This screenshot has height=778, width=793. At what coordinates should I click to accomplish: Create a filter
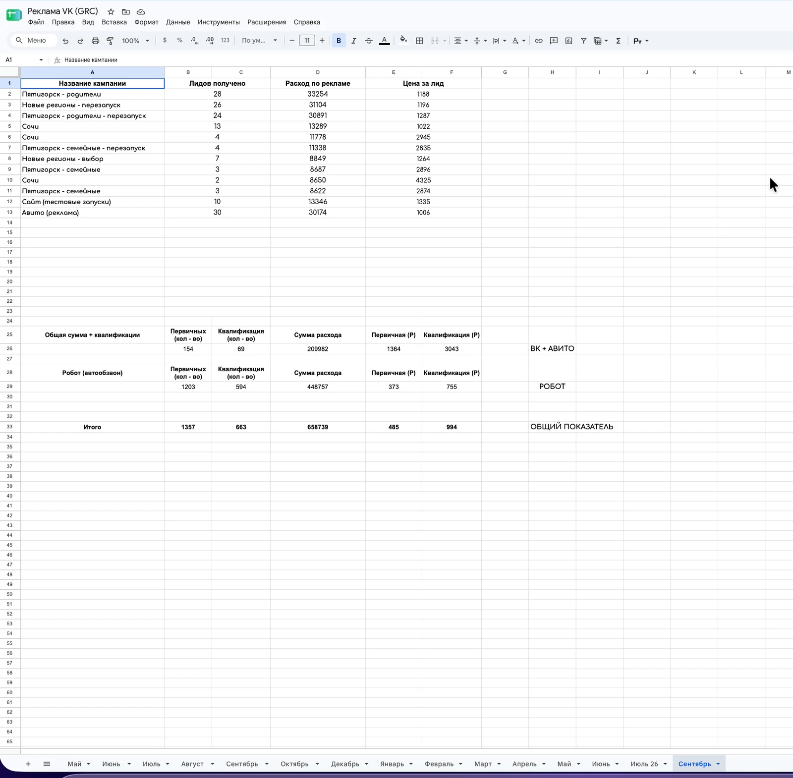583,41
